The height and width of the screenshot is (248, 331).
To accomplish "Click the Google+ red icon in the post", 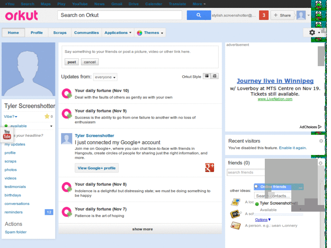I will tap(209, 168).
